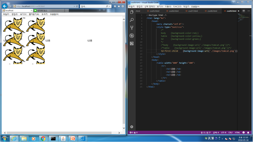The width and height of the screenshot is (253, 142).
Task: Click the browser Forward button
Action: pos(10,6)
